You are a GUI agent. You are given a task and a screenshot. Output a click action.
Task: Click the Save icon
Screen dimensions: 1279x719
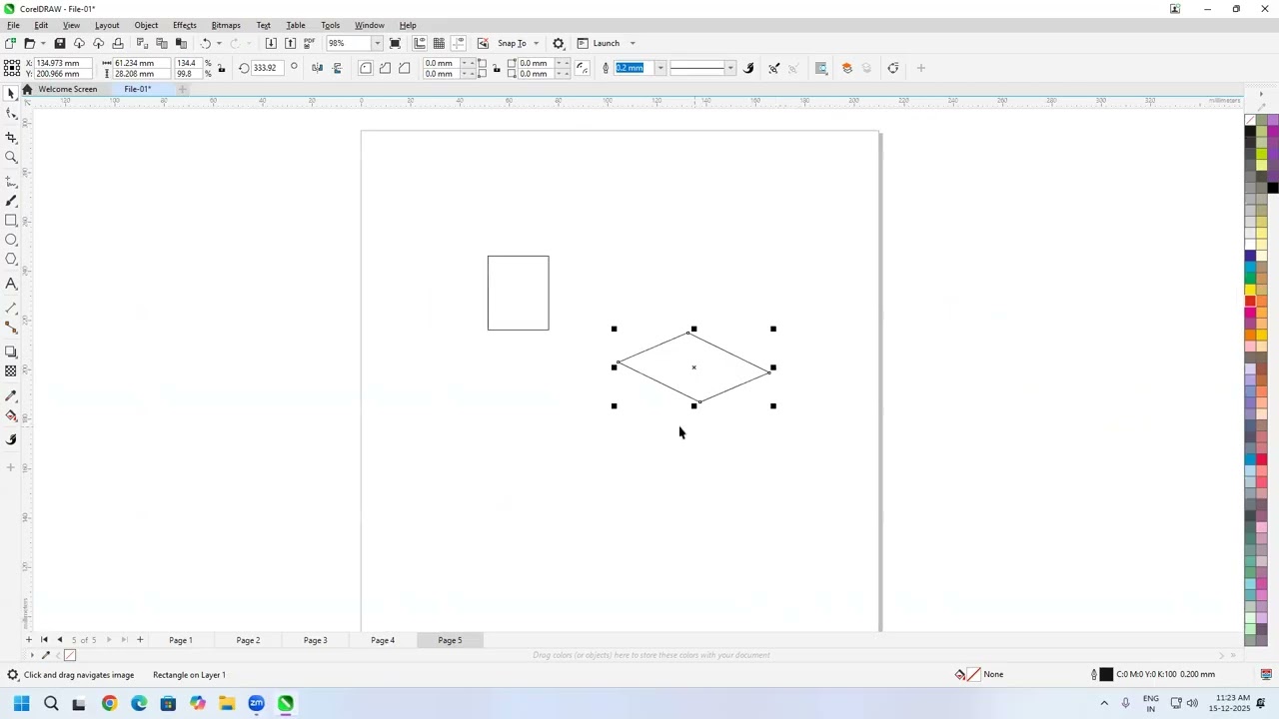click(60, 43)
